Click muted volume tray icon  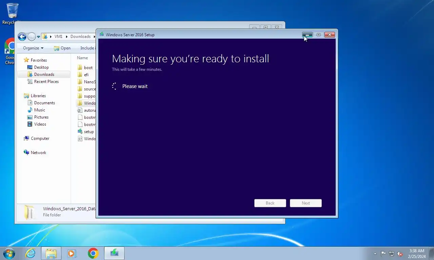coord(400,254)
